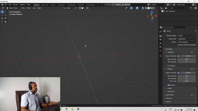
Task: Toggle Open Shading Language checkbox
Action: pyautogui.click(x=178, y=45)
